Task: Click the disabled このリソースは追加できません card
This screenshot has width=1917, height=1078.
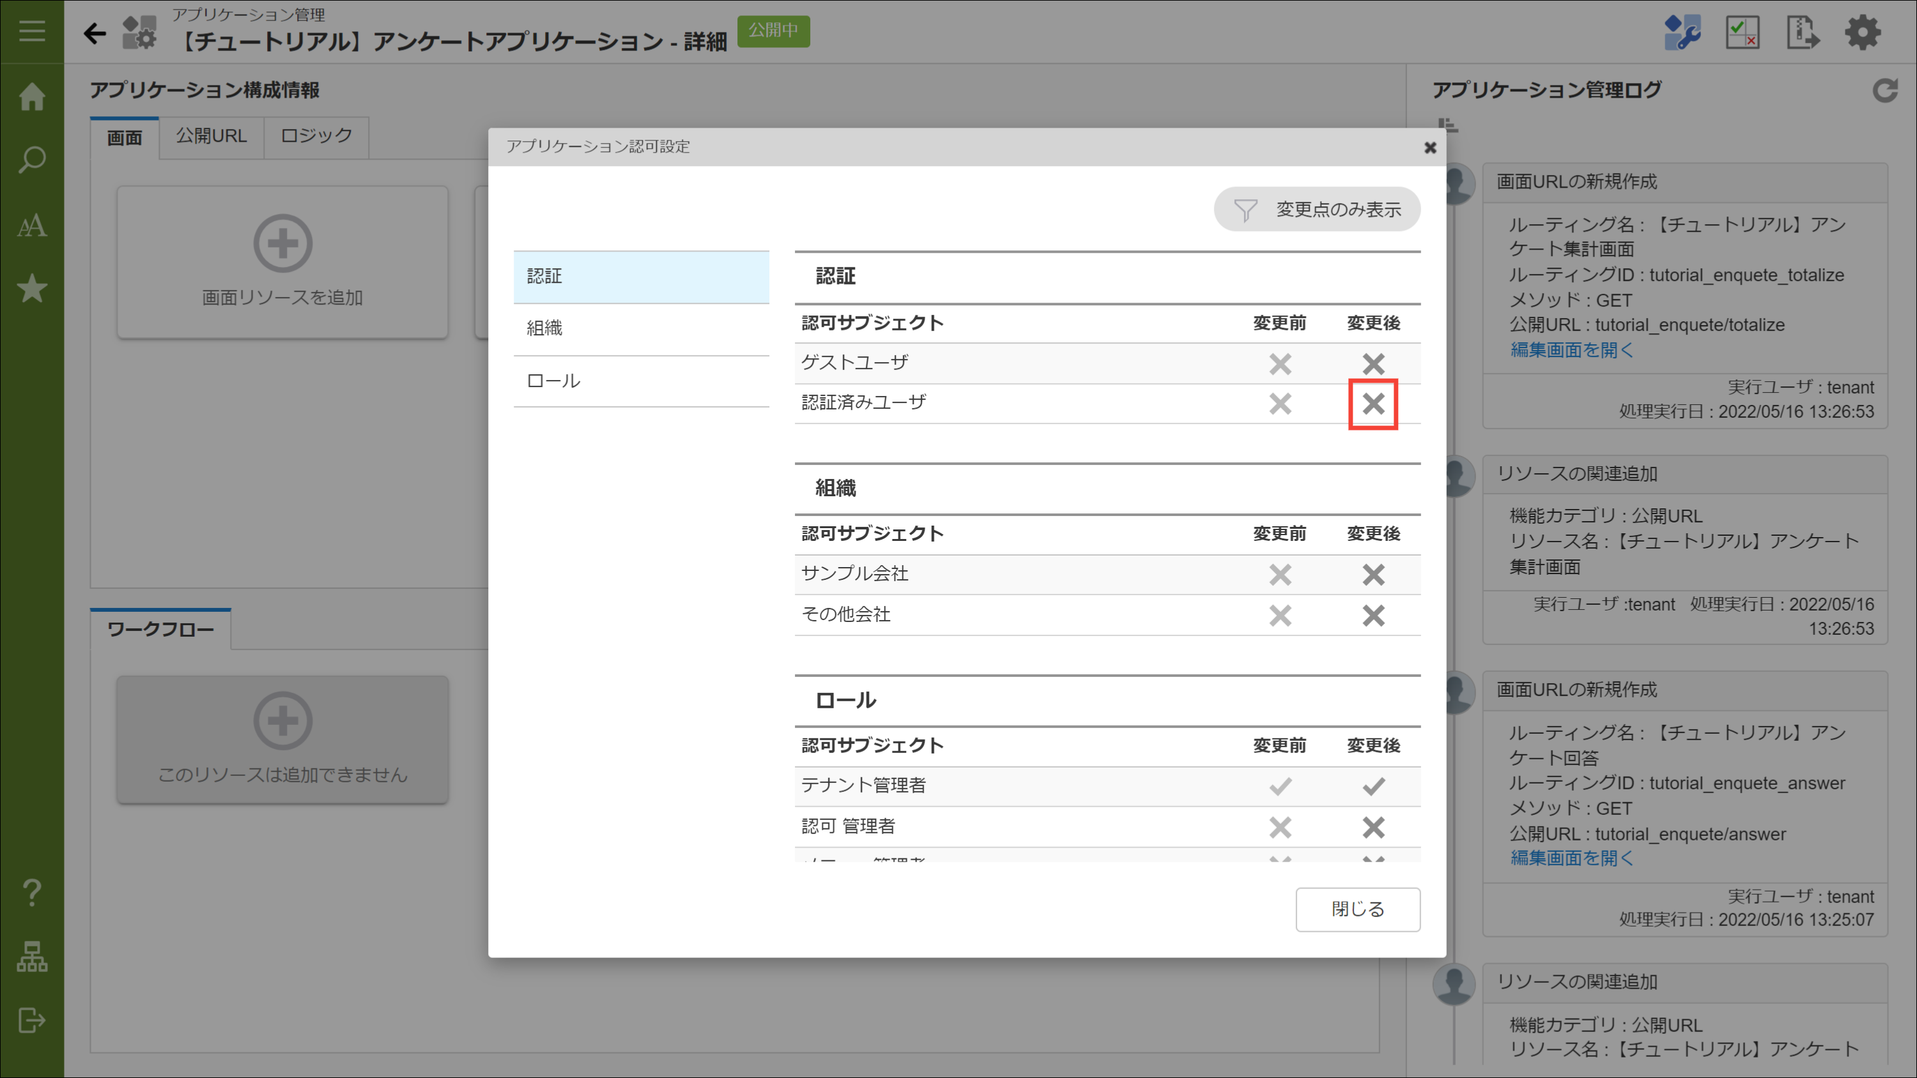Action: pos(282,740)
